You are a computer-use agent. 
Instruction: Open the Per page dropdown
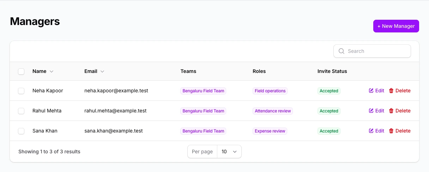click(x=229, y=152)
